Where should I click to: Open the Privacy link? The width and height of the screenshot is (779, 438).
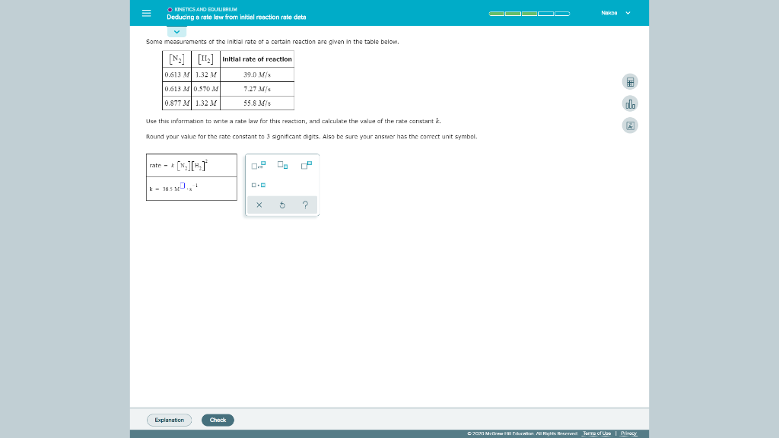pos(628,433)
